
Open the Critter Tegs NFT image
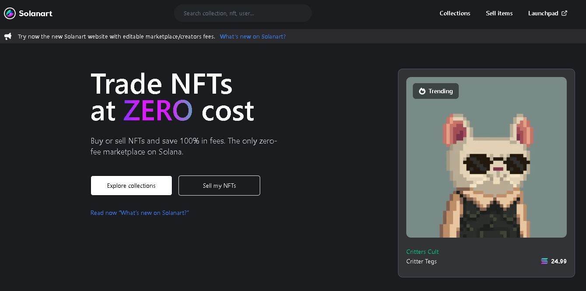(486, 158)
